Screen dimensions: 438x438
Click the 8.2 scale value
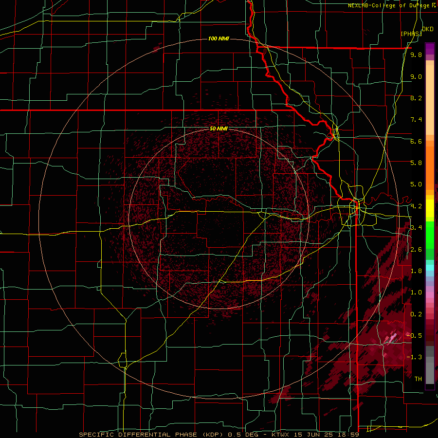(416, 98)
